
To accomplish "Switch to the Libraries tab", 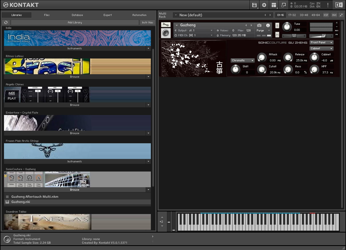I will click(x=17, y=15).
